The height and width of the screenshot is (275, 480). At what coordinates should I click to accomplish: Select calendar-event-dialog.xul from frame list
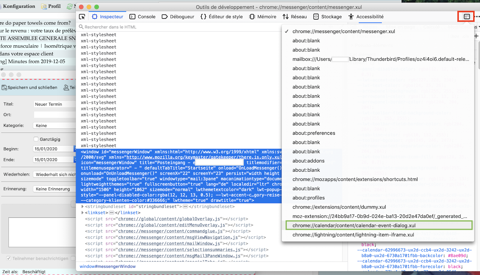pos(354,225)
